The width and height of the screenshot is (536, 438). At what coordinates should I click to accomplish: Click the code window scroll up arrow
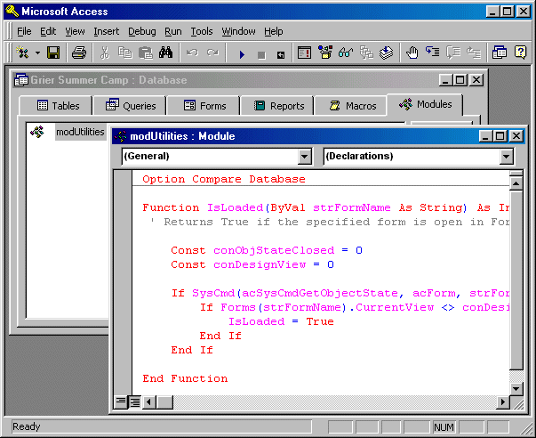click(516, 183)
